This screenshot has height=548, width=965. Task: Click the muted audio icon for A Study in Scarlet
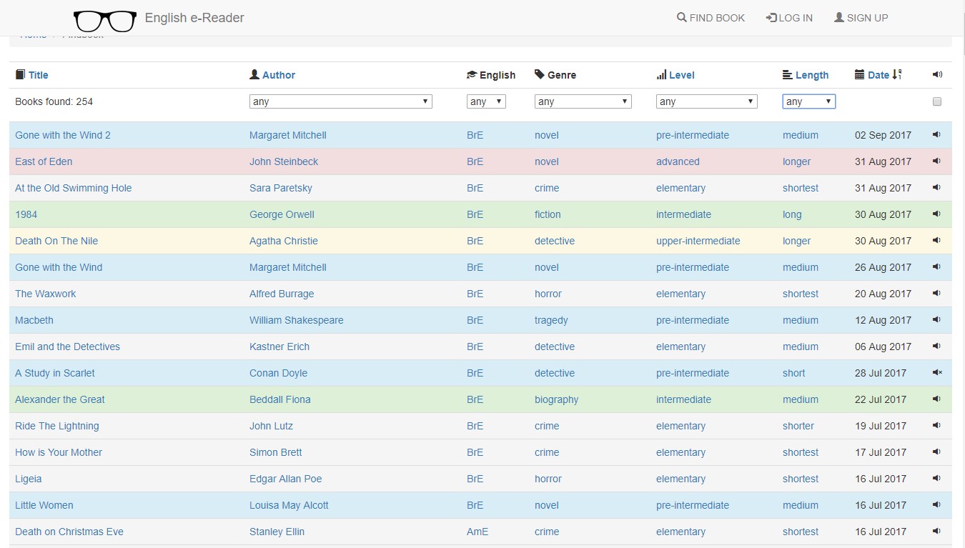[937, 373]
